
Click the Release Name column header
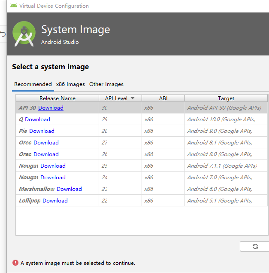click(x=57, y=98)
